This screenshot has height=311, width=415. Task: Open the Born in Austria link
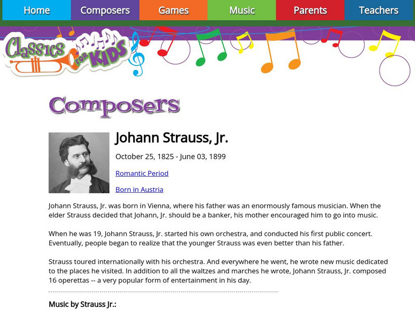pos(139,189)
